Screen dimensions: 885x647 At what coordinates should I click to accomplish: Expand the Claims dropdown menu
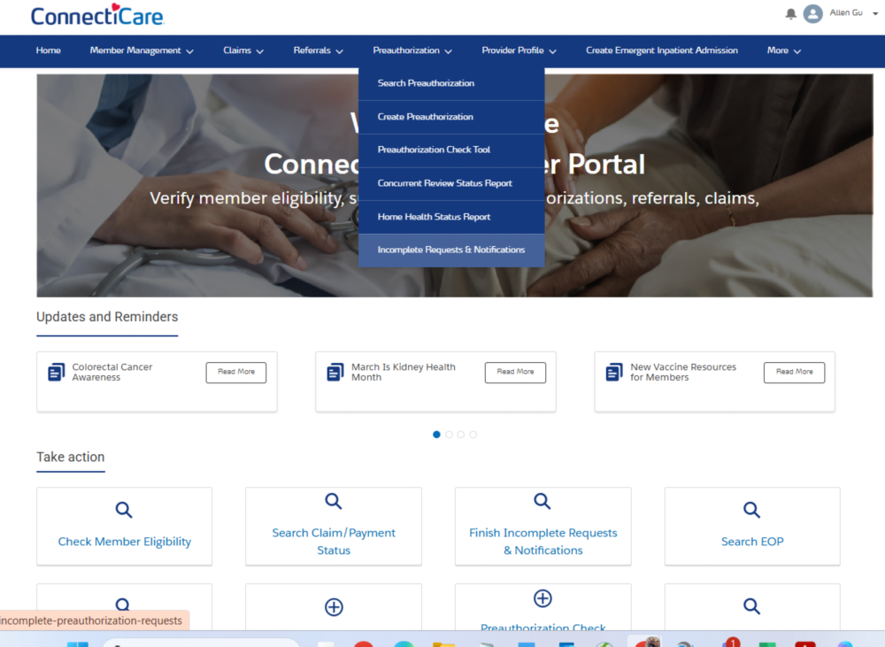(243, 50)
